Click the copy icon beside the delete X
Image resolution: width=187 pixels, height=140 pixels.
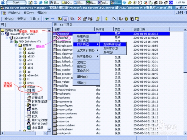[x=72, y=19]
